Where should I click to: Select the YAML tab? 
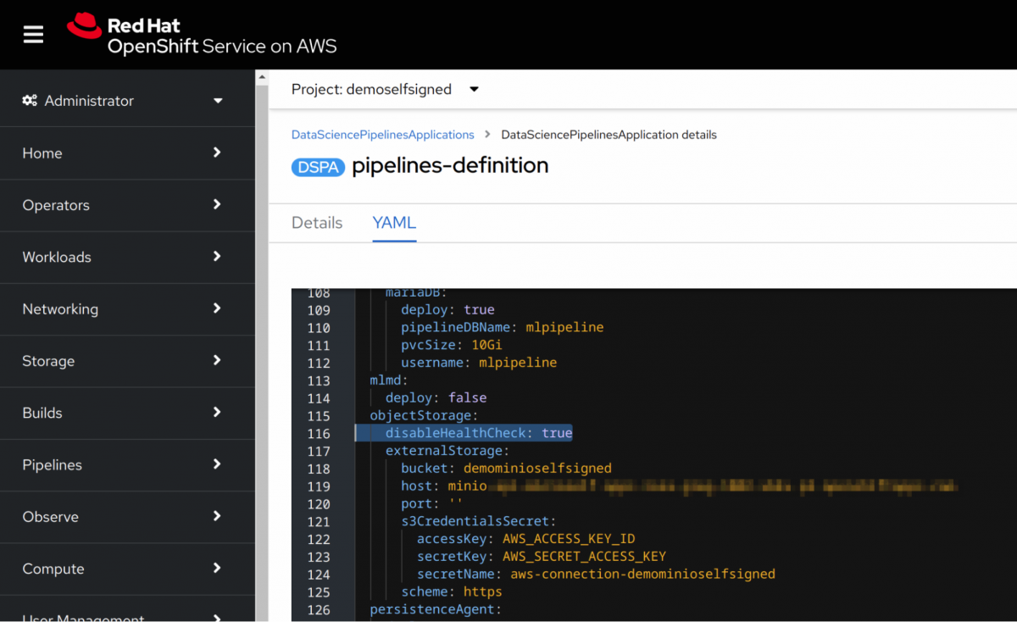394,223
